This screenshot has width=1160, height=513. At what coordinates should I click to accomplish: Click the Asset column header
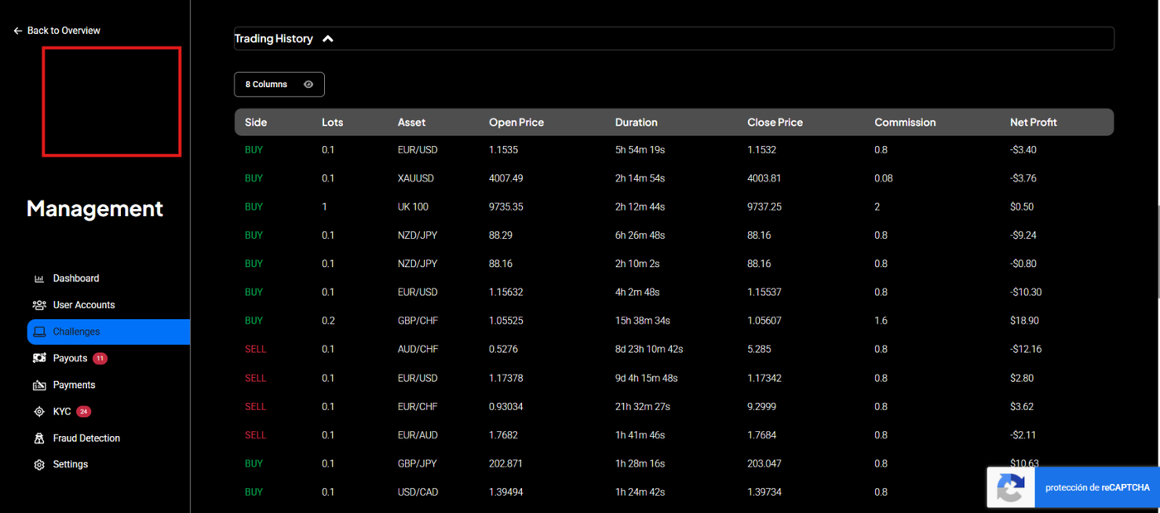[411, 122]
